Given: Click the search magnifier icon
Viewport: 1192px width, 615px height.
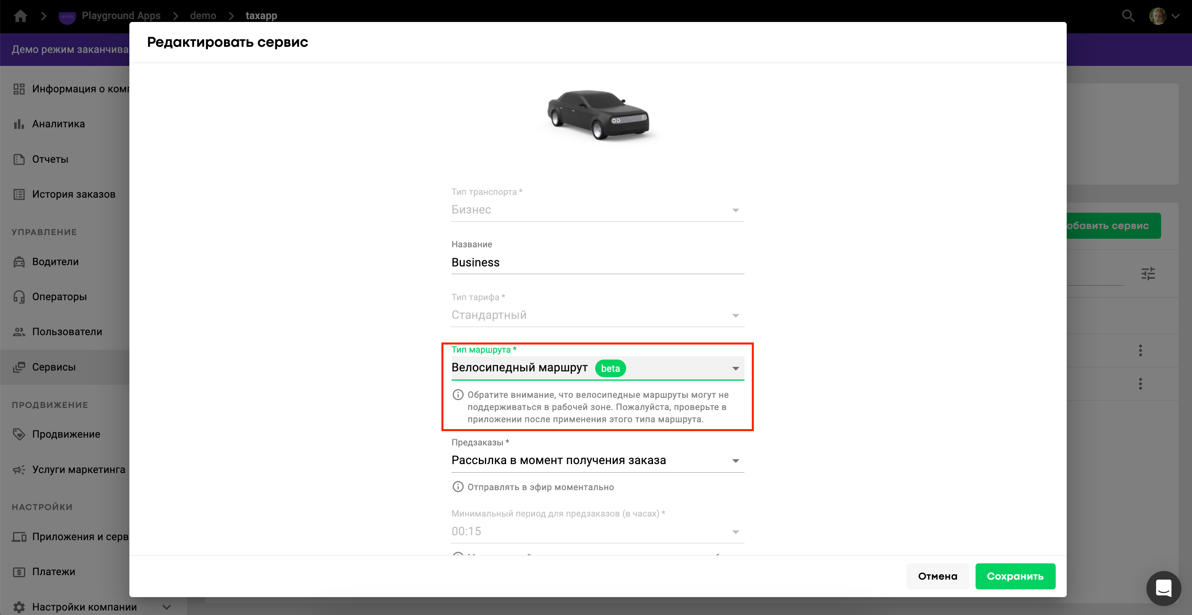Looking at the screenshot, I should tap(1128, 16).
